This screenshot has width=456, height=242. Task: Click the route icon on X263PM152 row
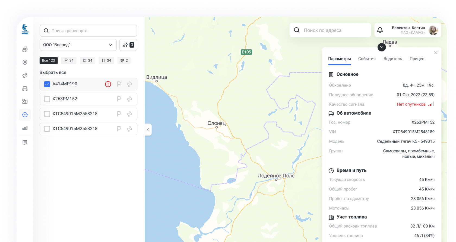click(130, 99)
